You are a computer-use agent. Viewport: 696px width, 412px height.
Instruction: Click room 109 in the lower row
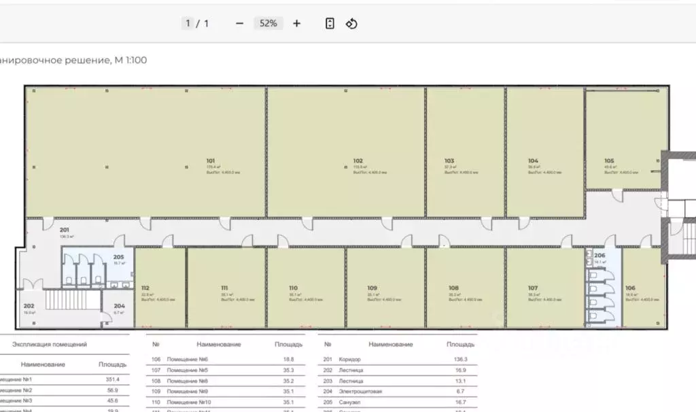(x=372, y=288)
